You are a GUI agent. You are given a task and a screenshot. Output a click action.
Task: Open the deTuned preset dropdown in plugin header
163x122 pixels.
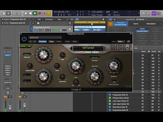click(45, 37)
